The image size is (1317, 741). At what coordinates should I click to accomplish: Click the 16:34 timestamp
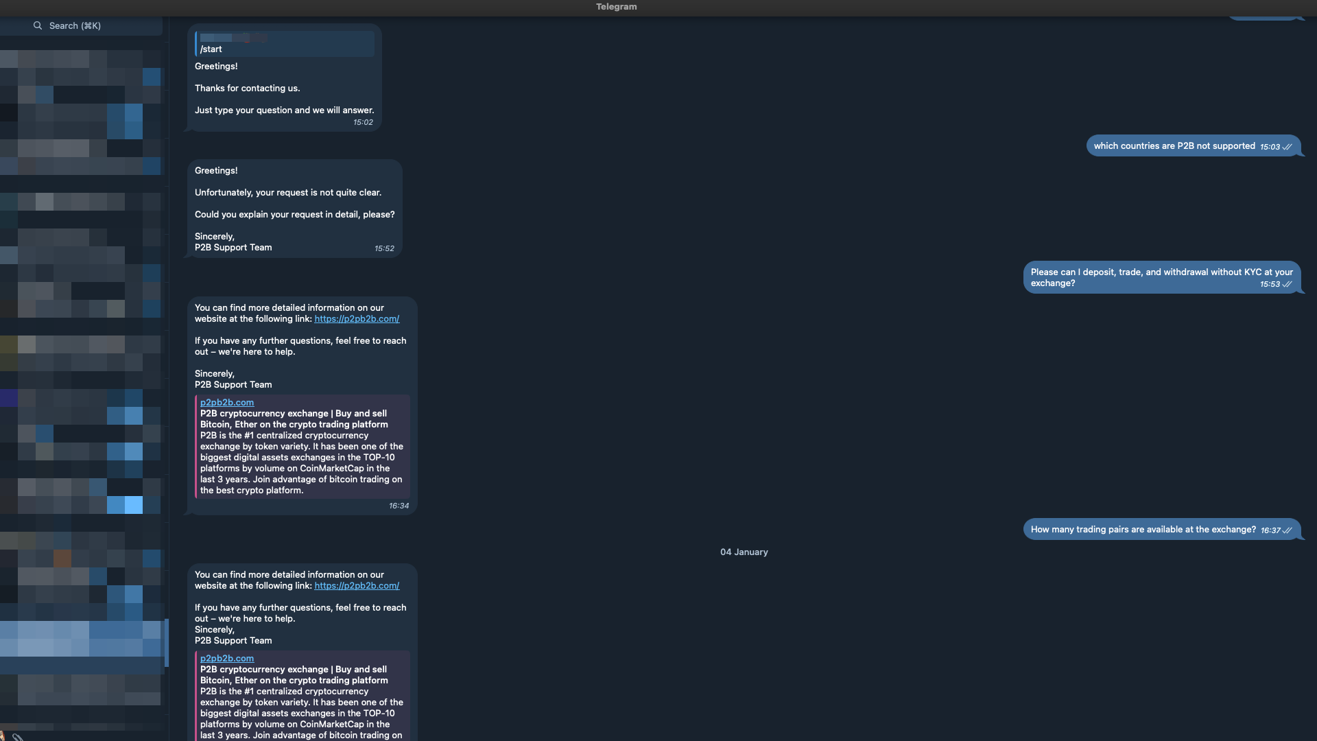[399, 506]
